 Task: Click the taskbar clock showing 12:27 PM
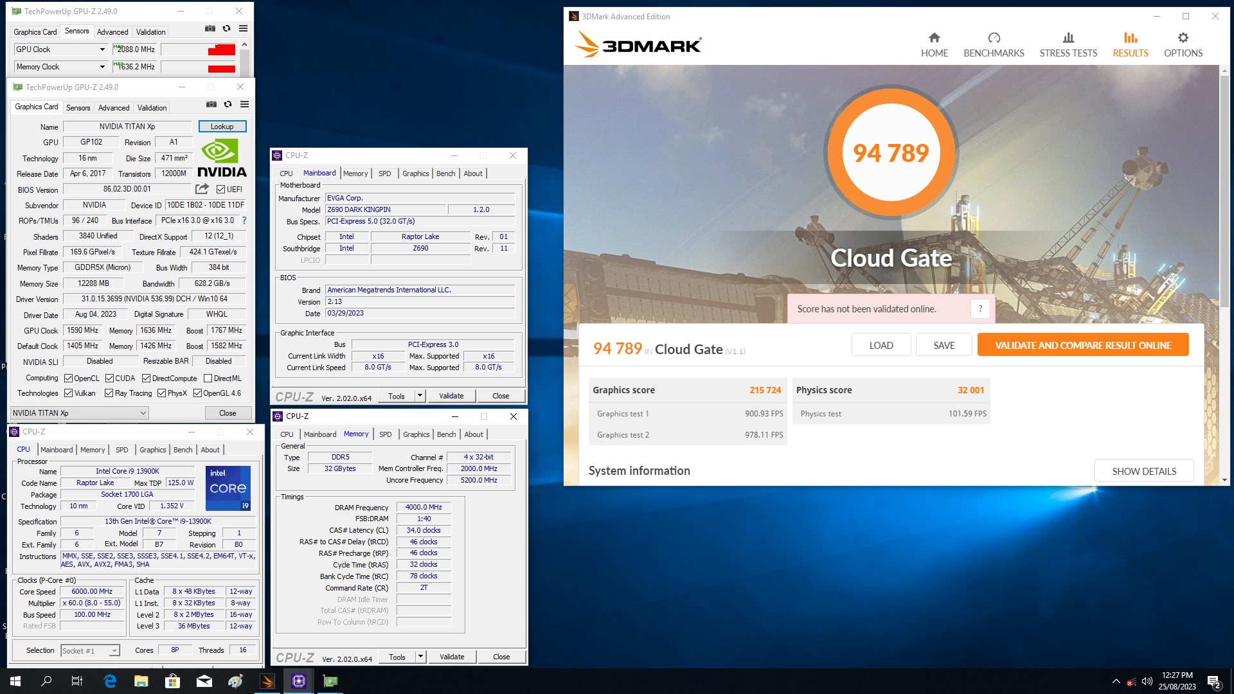point(1177,681)
